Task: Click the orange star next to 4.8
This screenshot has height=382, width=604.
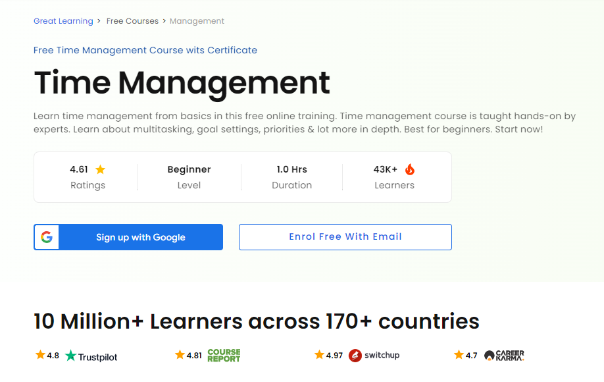Action: 40,354
